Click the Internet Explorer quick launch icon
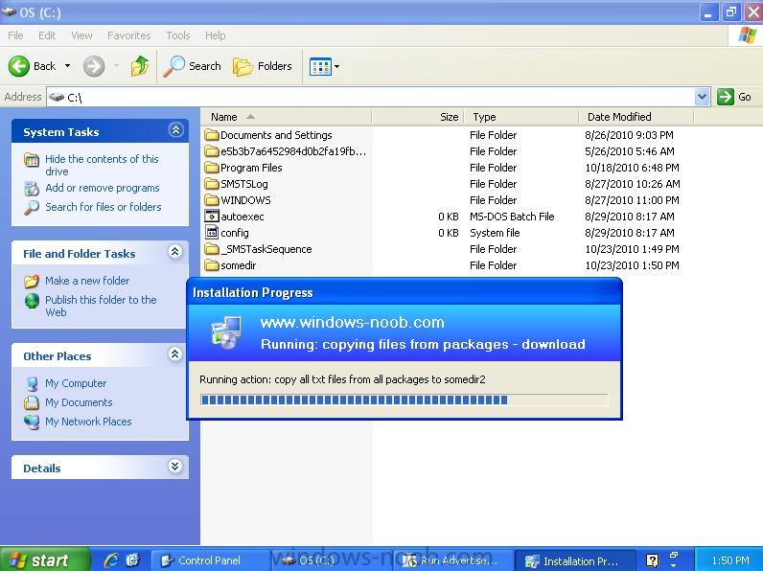 (x=111, y=560)
